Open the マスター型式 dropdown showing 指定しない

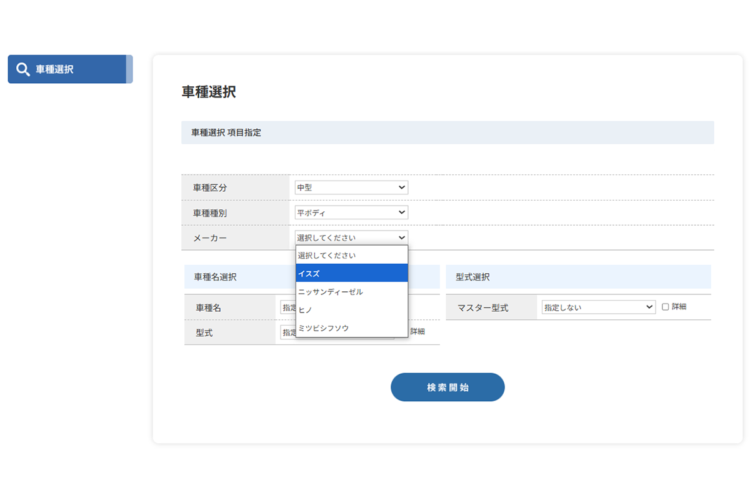[x=598, y=307]
